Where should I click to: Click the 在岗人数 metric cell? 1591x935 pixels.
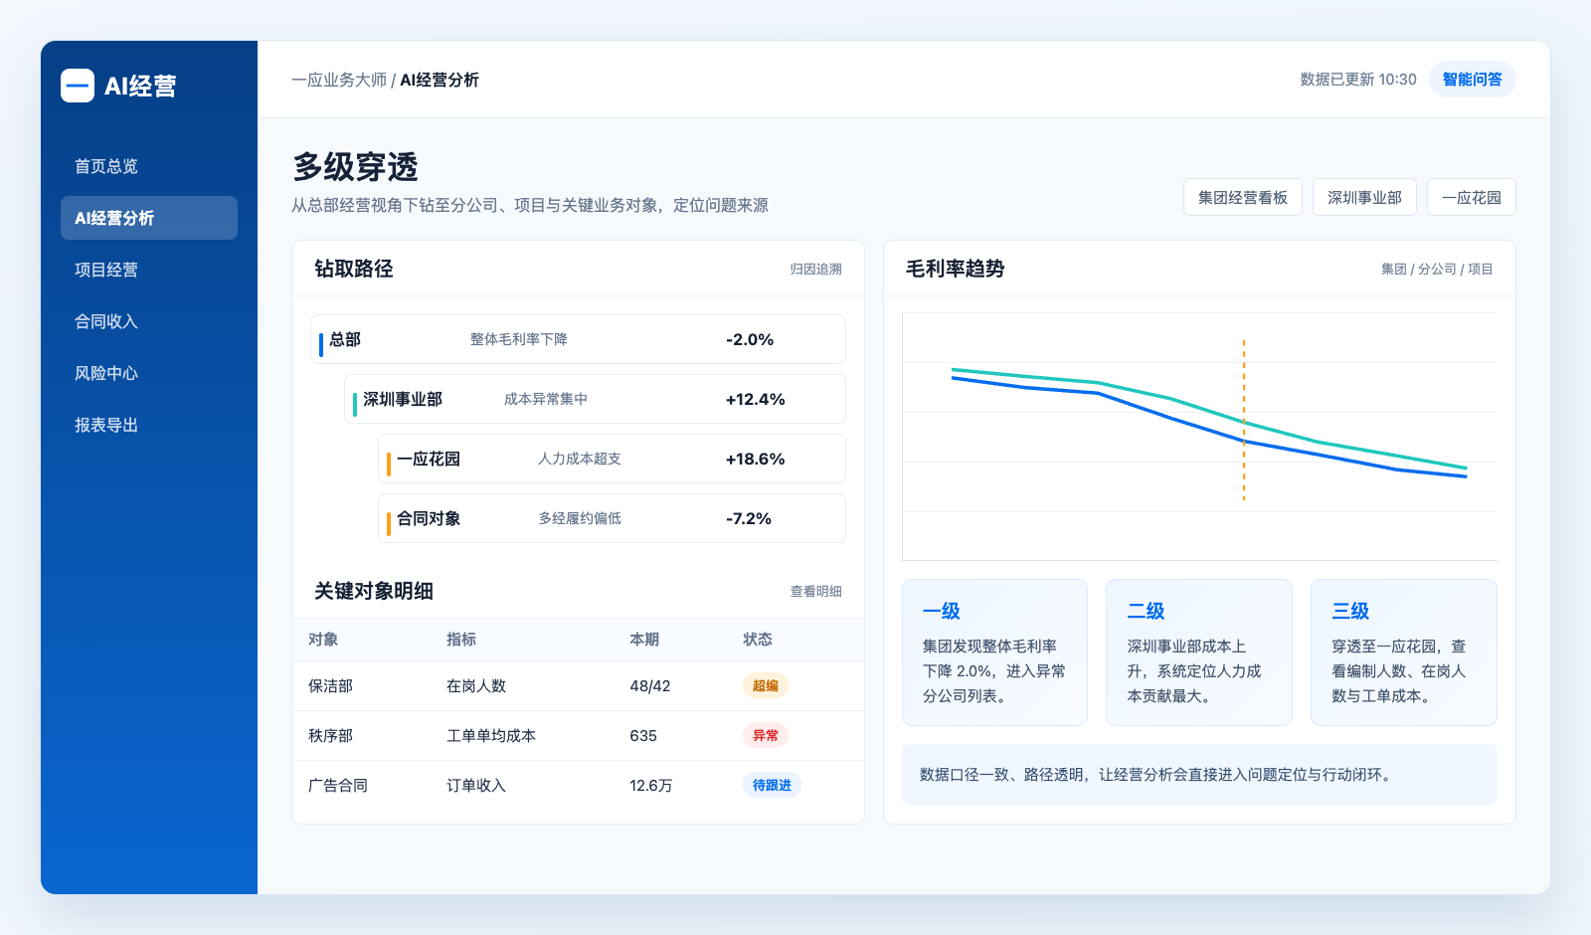pyautogui.click(x=476, y=685)
